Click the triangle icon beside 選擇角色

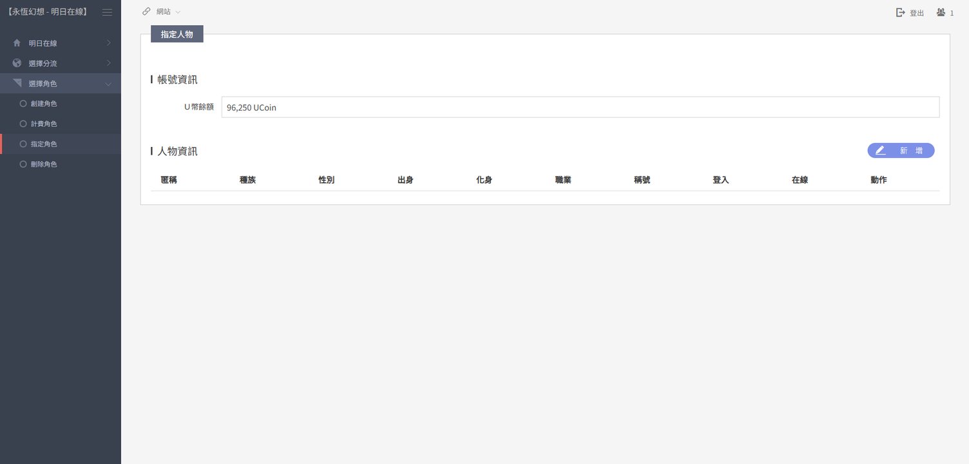point(17,83)
